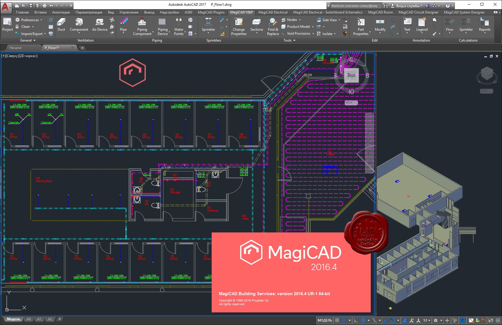Toggle snap mode in status bar

(x=344, y=320)
